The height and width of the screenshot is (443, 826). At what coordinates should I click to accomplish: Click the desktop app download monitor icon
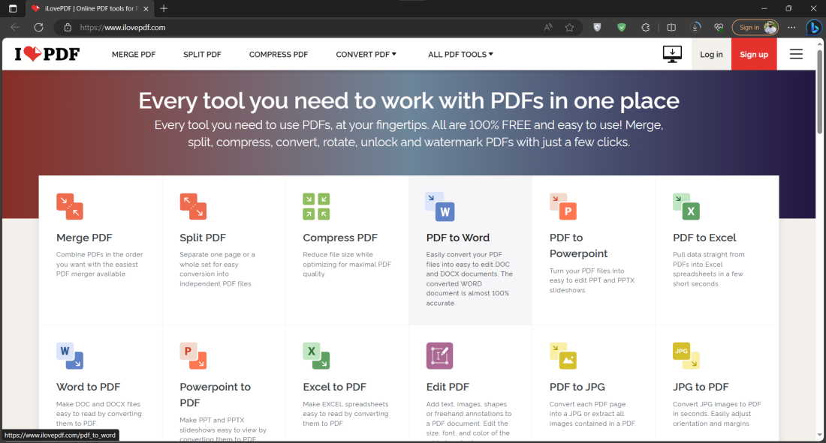coord(672,54)
